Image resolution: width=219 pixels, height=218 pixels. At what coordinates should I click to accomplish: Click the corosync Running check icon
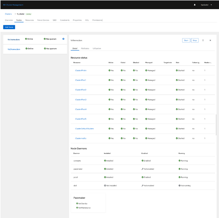(180, 161)
